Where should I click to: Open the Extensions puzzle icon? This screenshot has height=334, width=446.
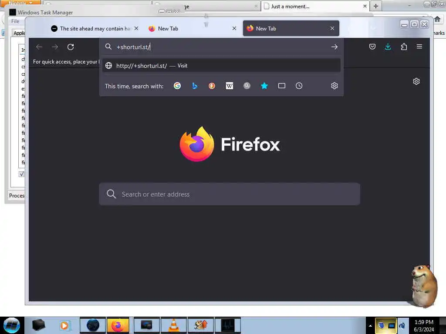click(404, 47)
